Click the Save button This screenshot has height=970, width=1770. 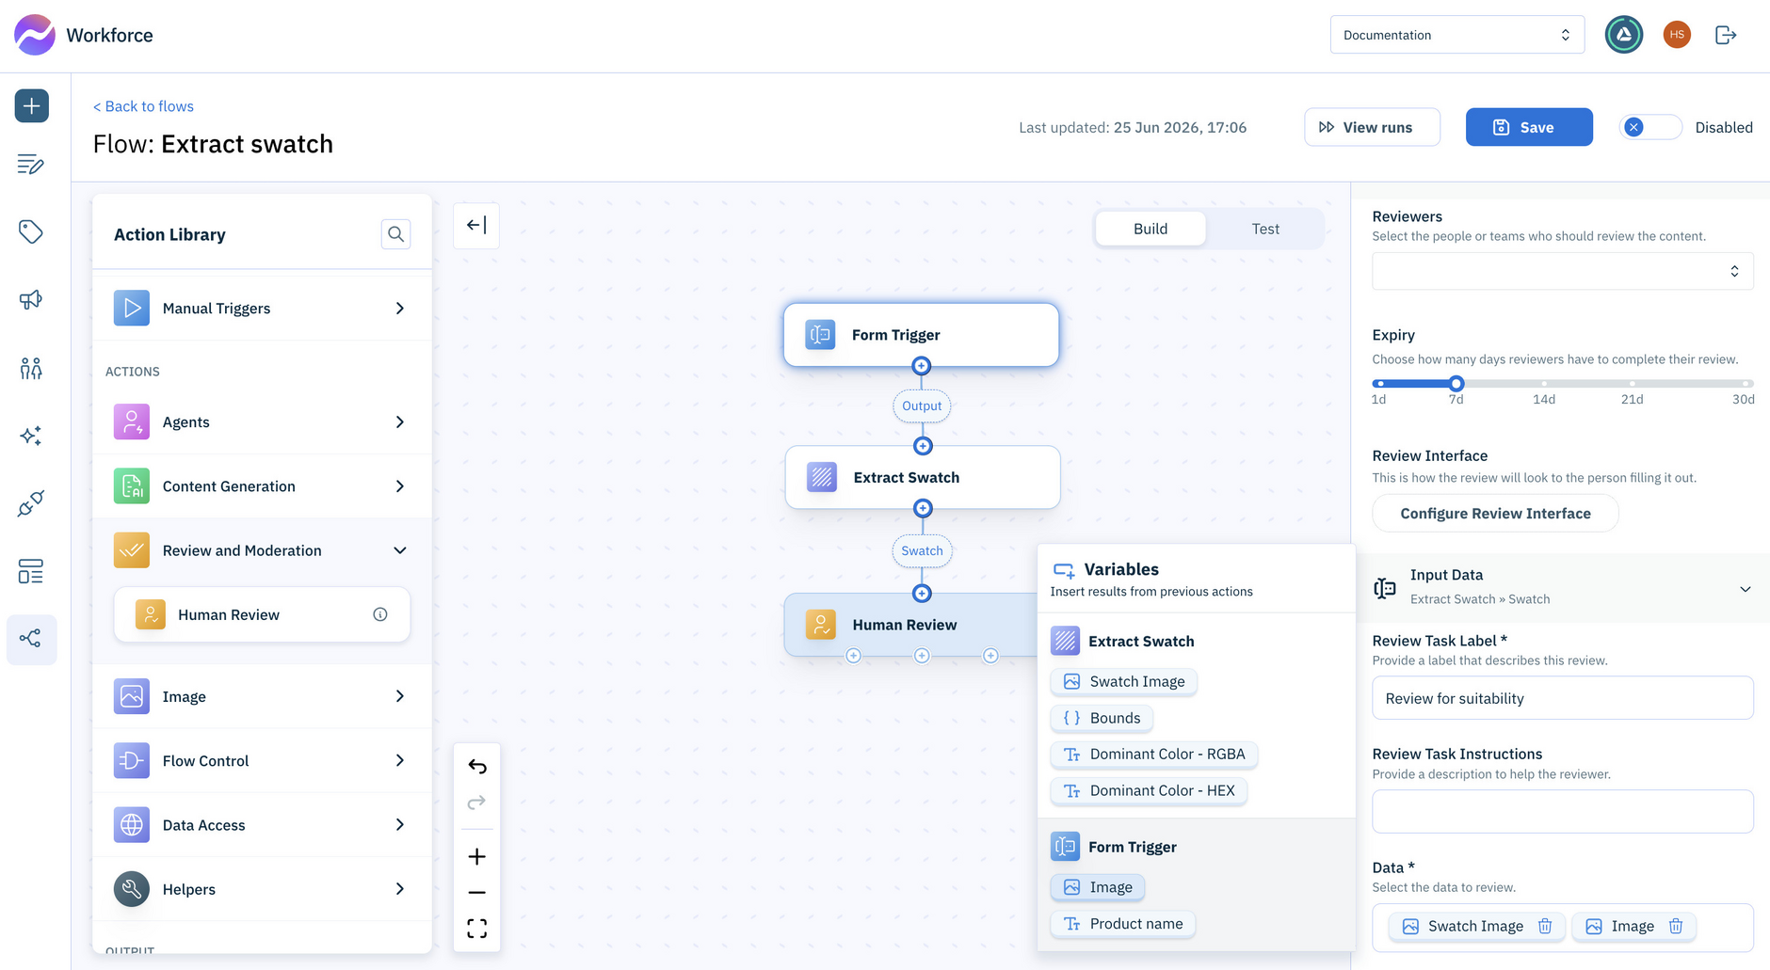tap(1529, 127)
